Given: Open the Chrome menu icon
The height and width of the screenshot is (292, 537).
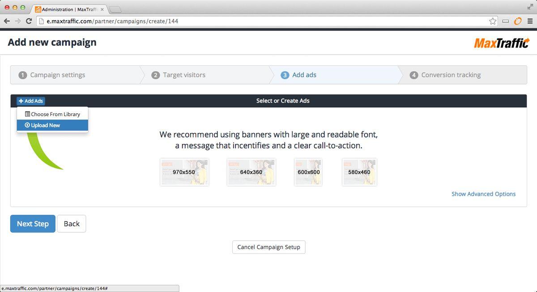Looking at the screenshot, I should click(530, 21).
